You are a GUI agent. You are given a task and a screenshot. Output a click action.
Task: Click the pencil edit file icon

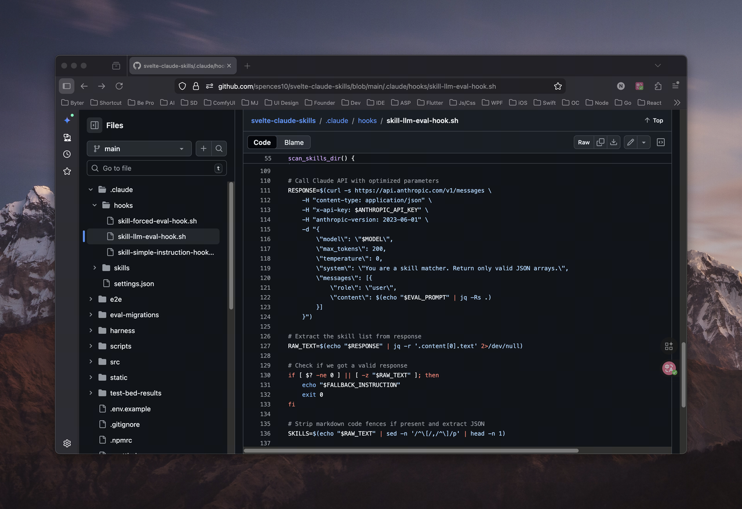630,142
